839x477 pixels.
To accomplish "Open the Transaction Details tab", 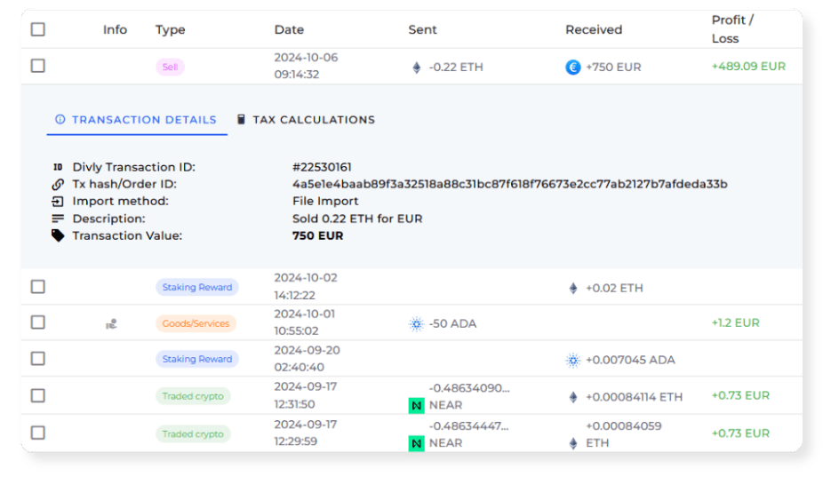I will (x=136, y=120).
